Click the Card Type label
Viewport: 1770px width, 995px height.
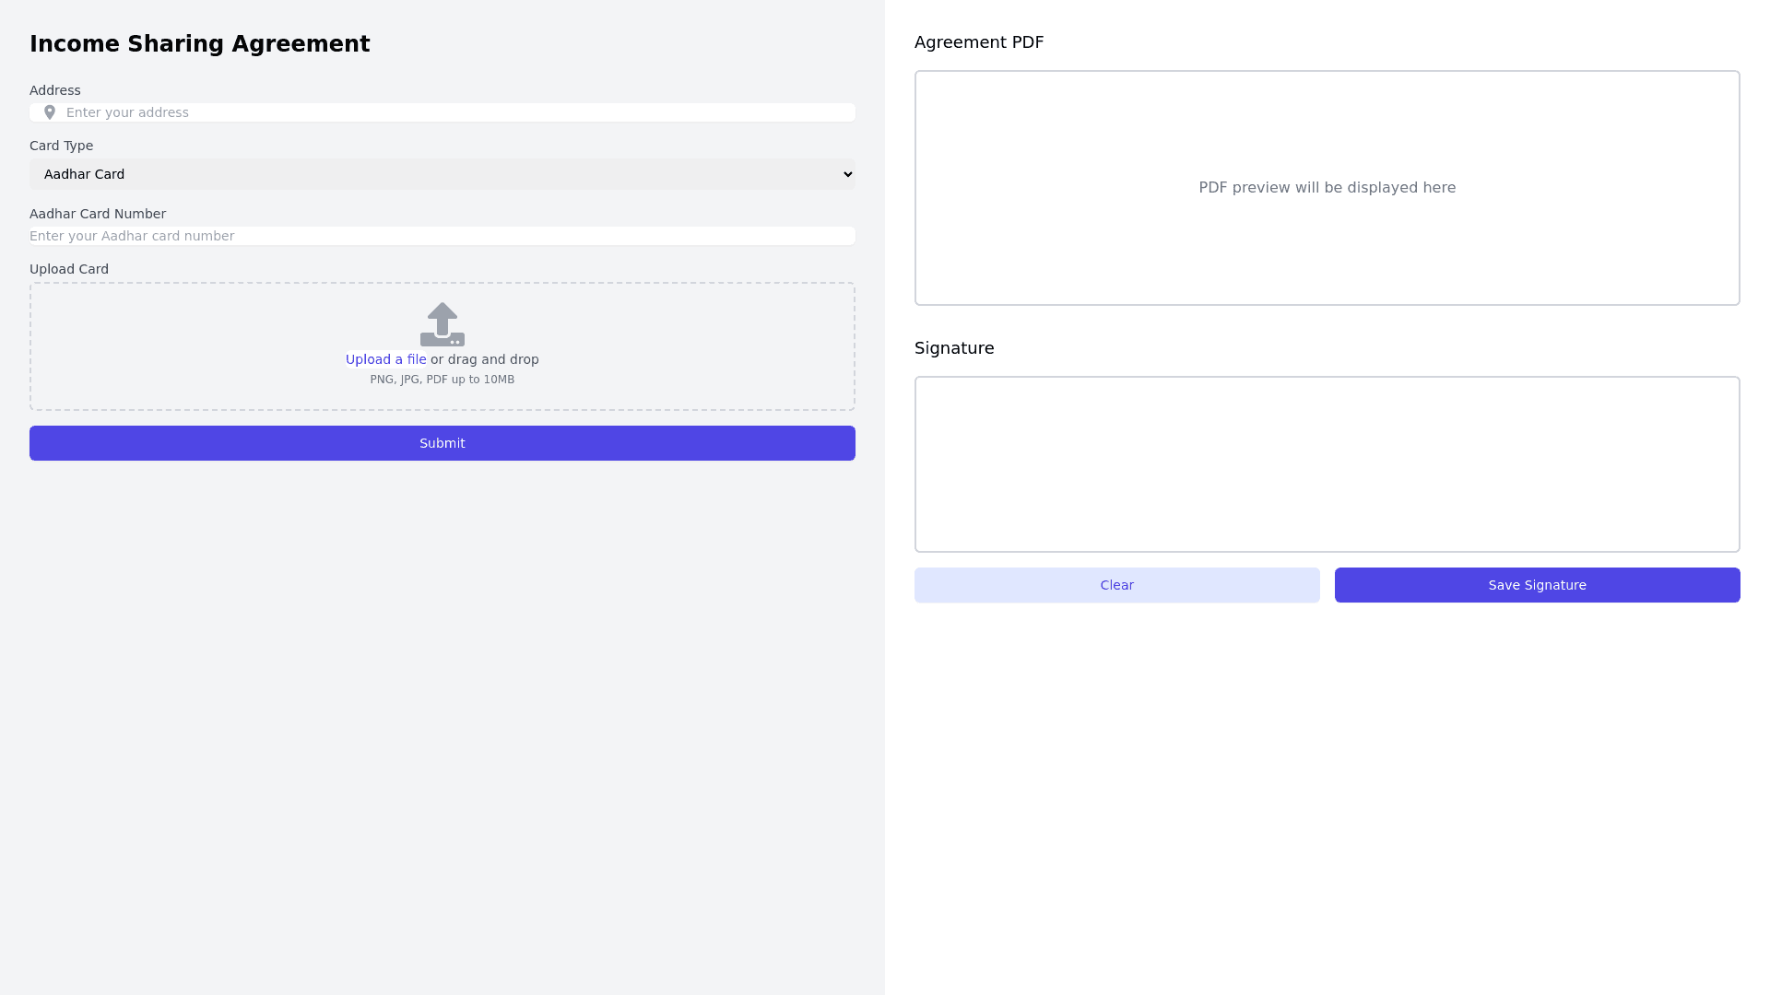click(x=61, y=146)
